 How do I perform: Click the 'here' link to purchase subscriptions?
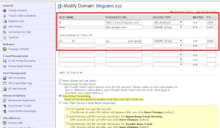[x=164, y=90]
